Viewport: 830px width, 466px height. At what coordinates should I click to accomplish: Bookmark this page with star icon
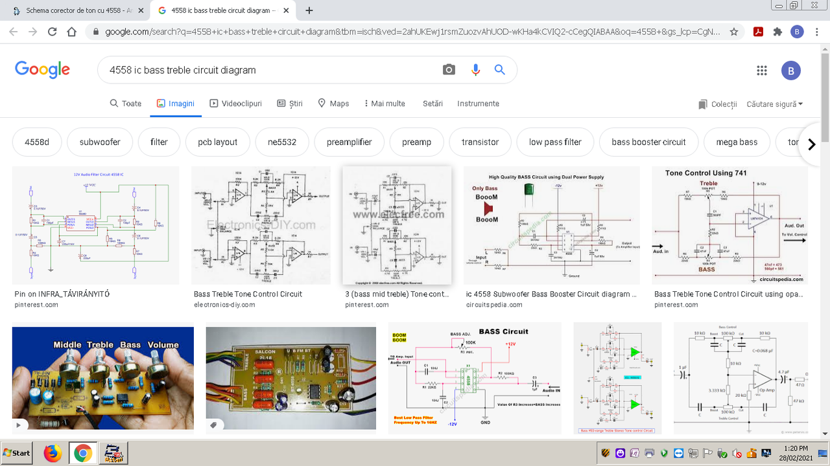(733, 31)
